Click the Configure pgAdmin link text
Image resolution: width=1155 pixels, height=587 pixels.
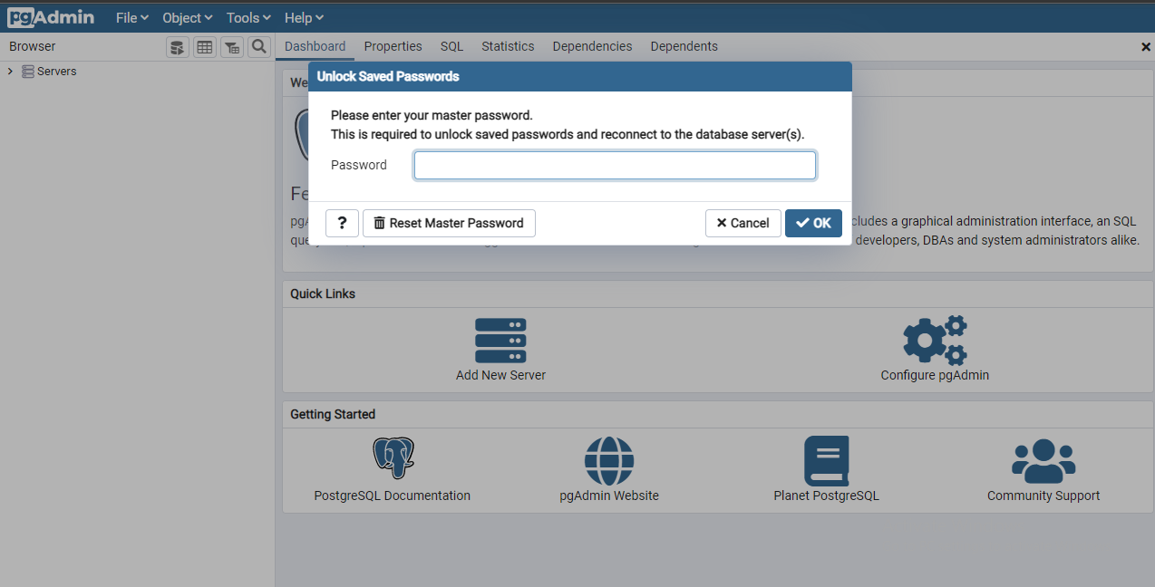[935, 375]
